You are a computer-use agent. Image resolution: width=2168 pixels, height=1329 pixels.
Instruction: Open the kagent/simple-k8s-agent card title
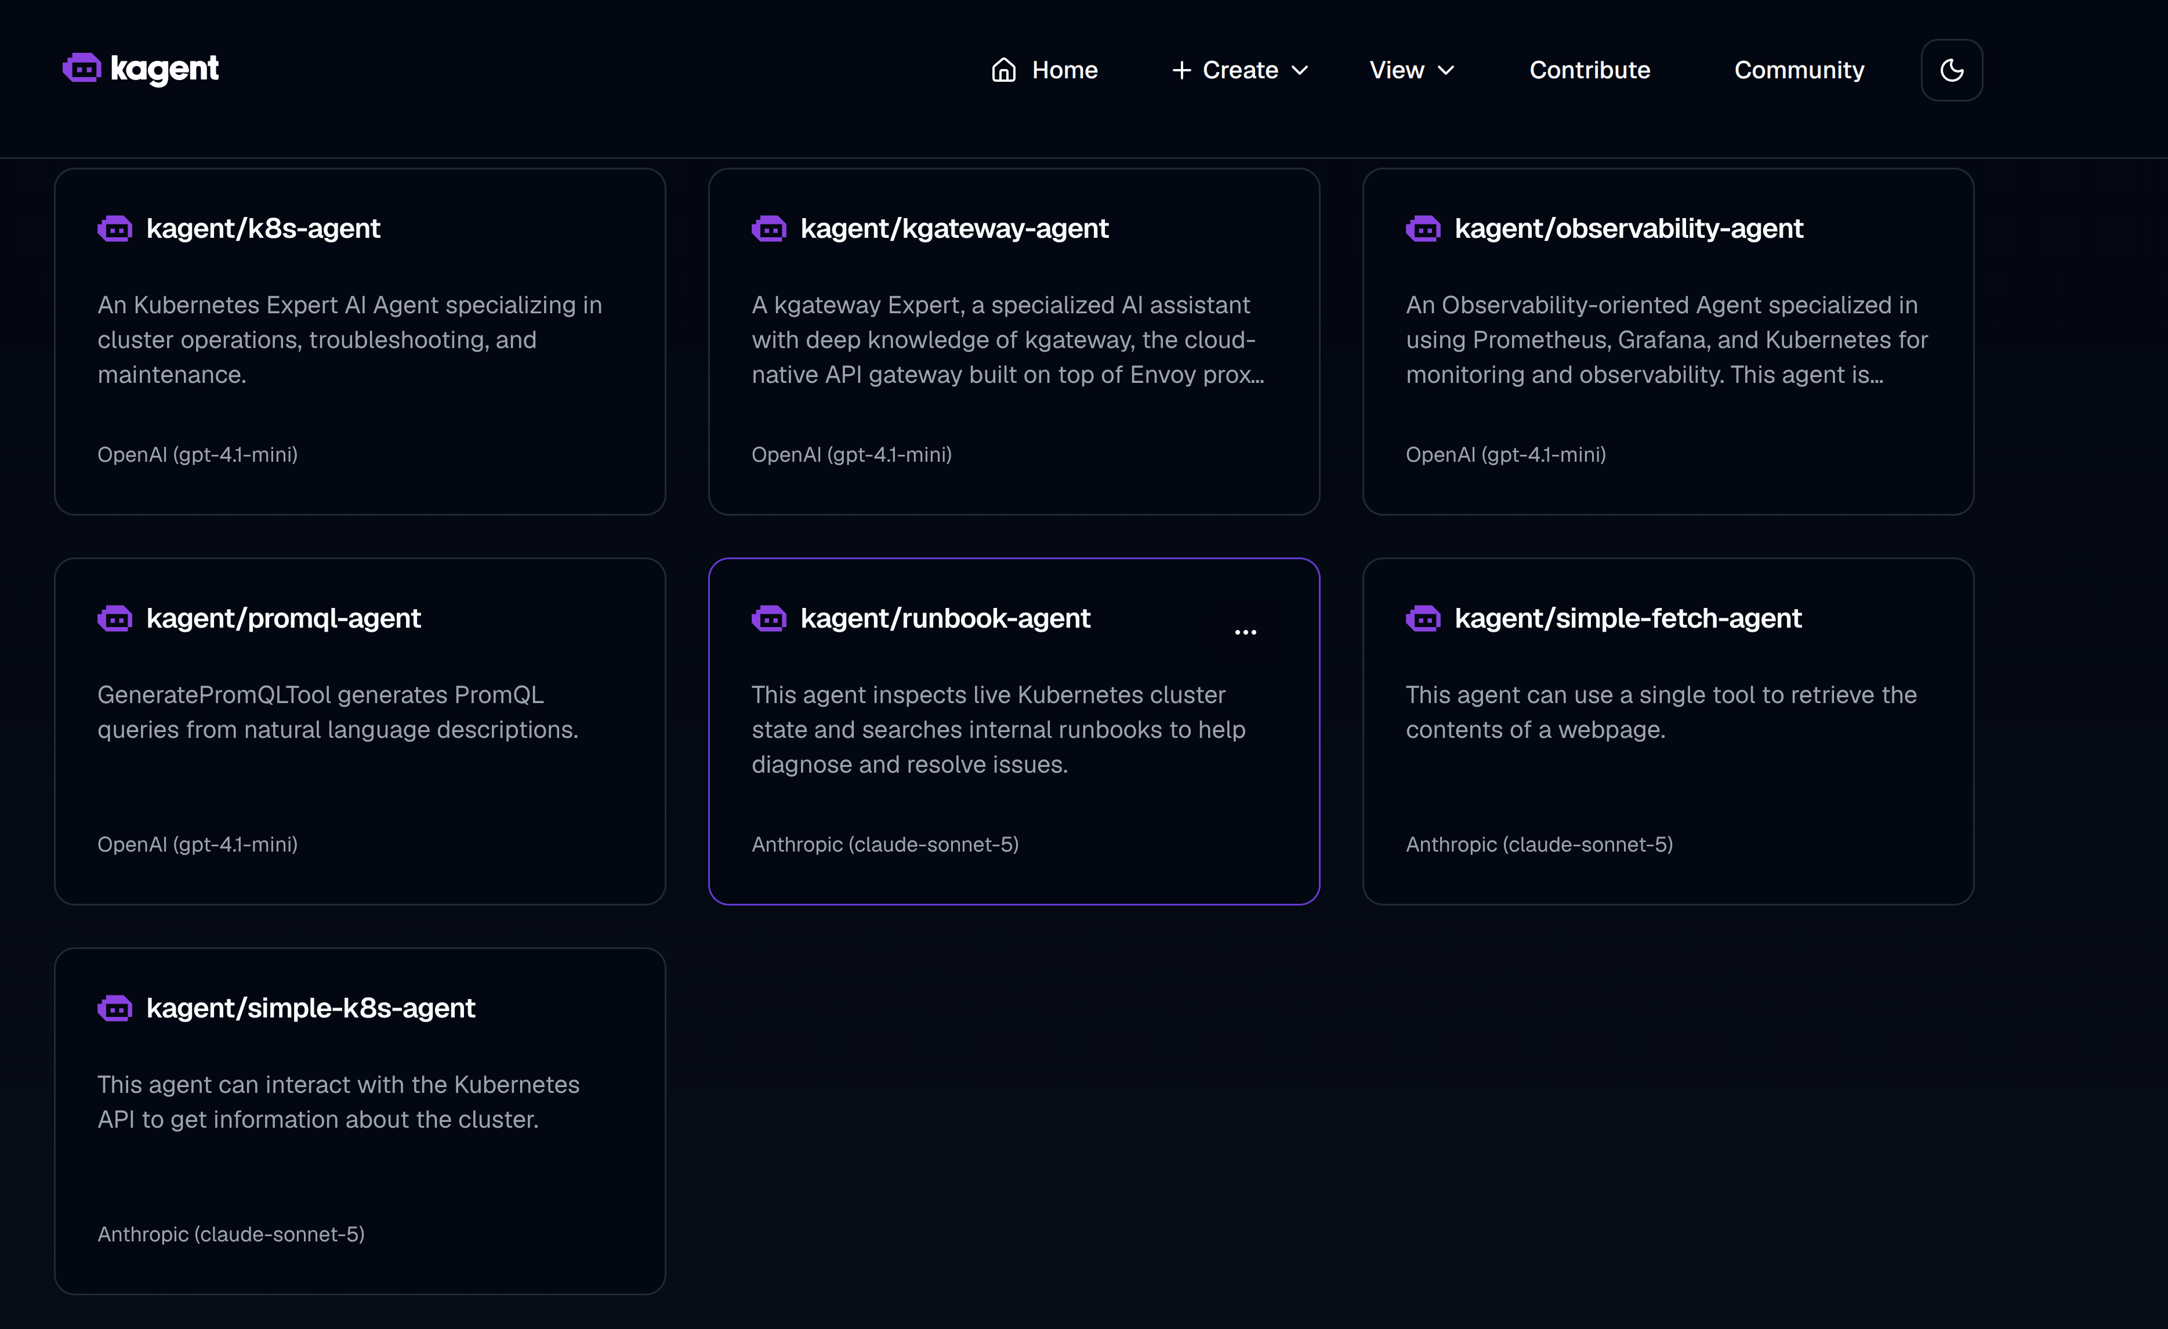point(311,1009)
